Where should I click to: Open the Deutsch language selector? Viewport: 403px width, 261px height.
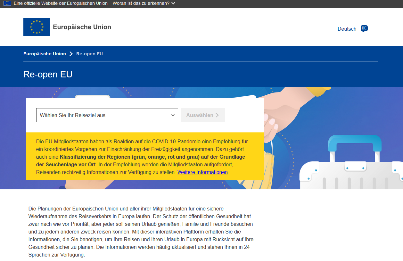click(x=347, y=29)
